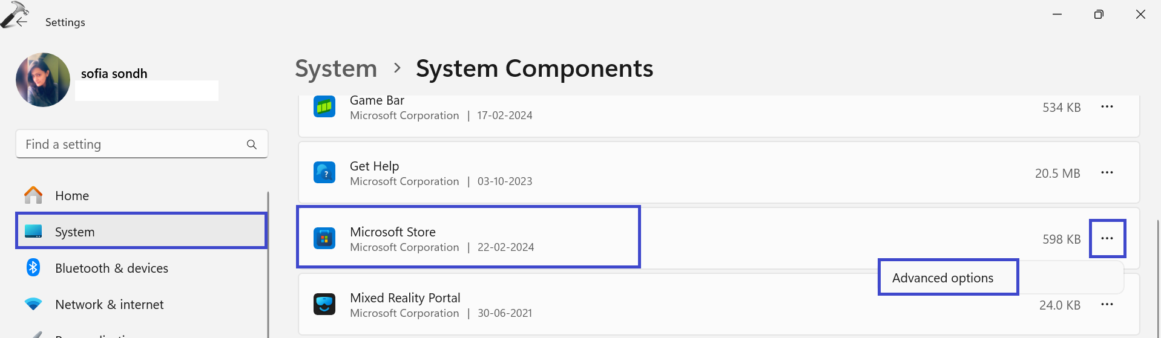1161x338 pixels.
Task: Click the Bluetooth icon in sidebar
Action: (33, 268)
